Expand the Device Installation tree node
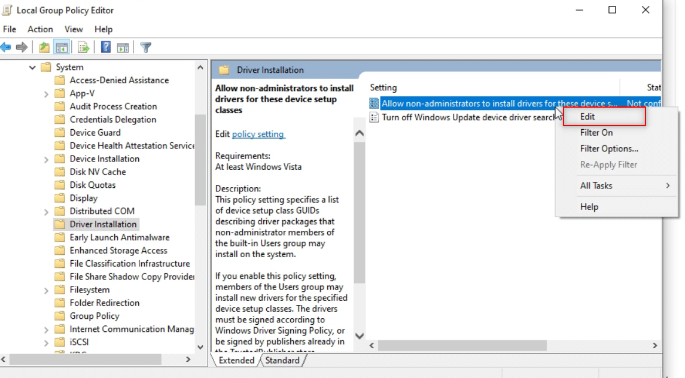The width and height of the screenshot is (685, 378). (46, 160)
